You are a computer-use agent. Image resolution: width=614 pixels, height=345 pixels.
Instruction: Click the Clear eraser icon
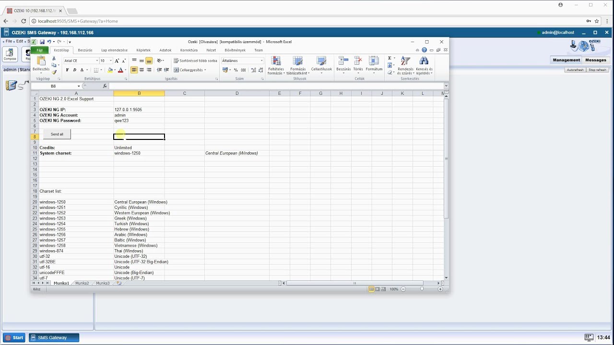pyautogui.click(x=390, y=72)
